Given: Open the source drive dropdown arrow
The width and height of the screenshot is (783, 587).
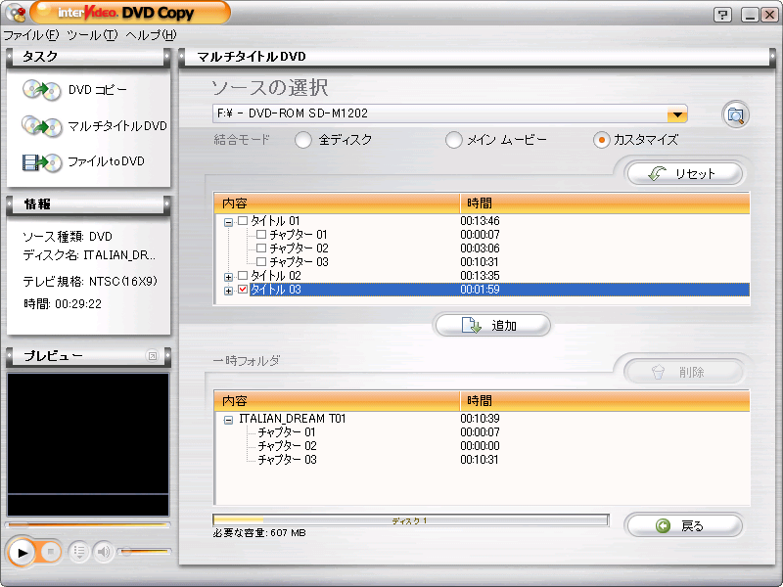Looking at the screenshot, I should [677, 114].
